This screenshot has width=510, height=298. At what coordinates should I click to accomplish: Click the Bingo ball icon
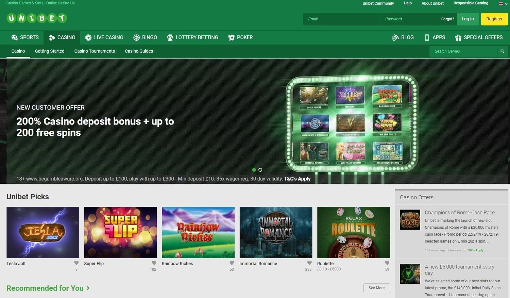pos(137,37)
